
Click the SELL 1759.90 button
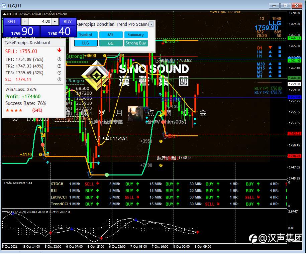coord(21,27)
